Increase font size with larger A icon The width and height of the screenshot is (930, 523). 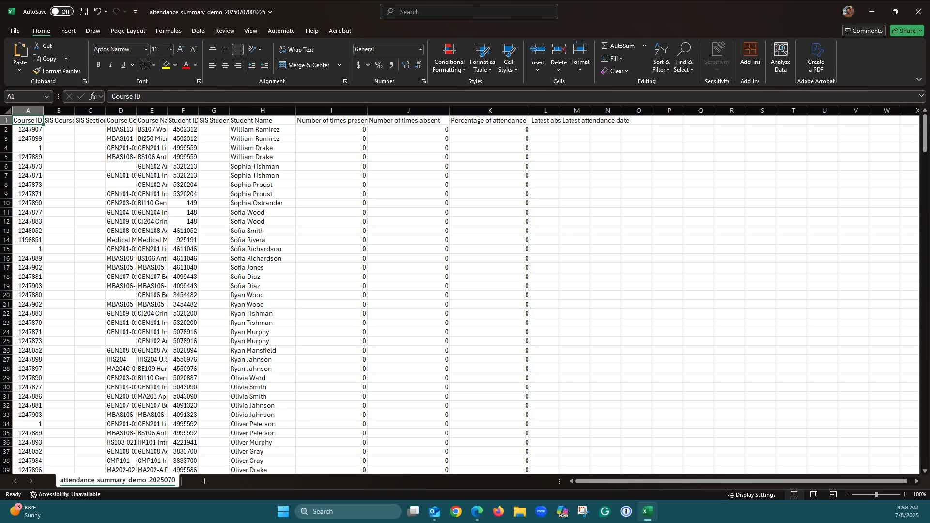[x=180, y=49]
